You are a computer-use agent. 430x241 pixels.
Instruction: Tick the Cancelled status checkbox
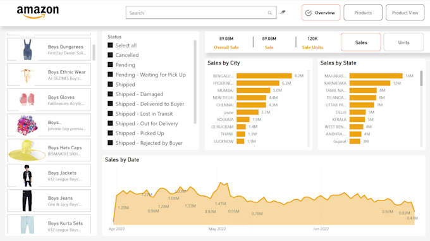(110, 55)
